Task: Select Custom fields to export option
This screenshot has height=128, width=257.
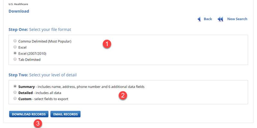Action: 15,99
